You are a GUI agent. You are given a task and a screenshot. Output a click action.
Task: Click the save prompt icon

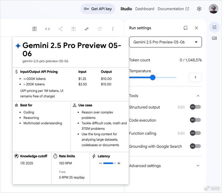click(x=74, y=29)
